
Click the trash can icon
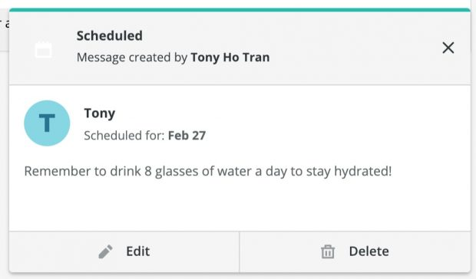tap(328, 251)
